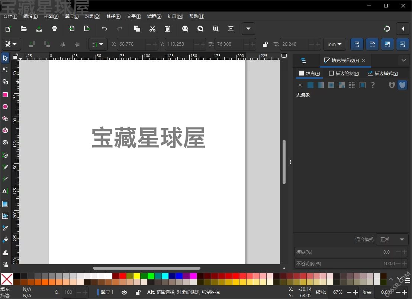Set linear gradient fill
The width and height of the screenshot is (412, 299).
(x=321, y=85)
